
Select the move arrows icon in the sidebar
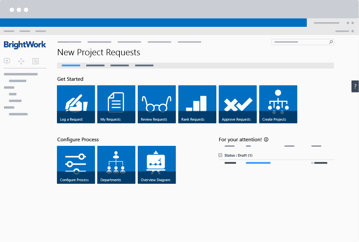click(21, 61)
